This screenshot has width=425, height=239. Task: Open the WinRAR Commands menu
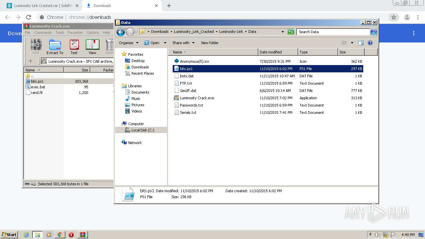[x=43, y=33]
